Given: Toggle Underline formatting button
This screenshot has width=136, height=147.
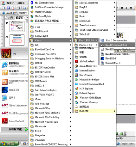Looking at the screenshot, I should pos(131,8).
